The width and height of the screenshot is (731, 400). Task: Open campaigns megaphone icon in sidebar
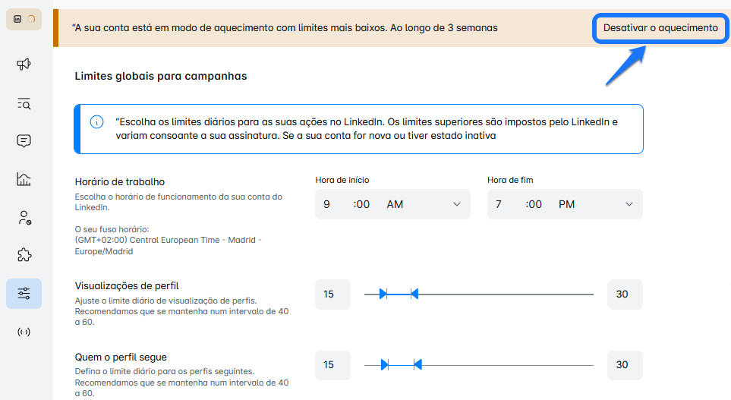[x=24, y=65]
